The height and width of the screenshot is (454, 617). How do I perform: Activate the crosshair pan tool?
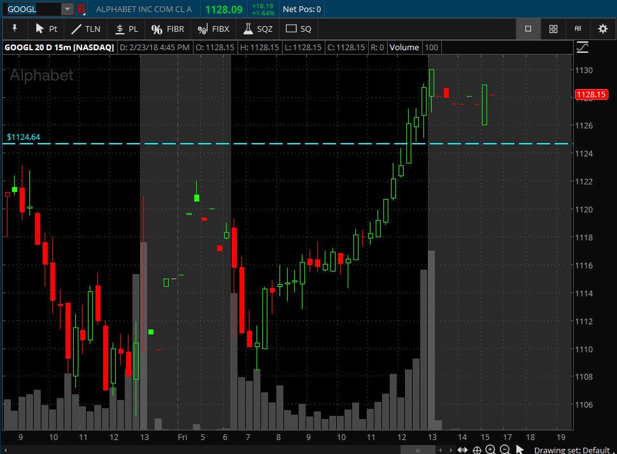pos(477,450)
